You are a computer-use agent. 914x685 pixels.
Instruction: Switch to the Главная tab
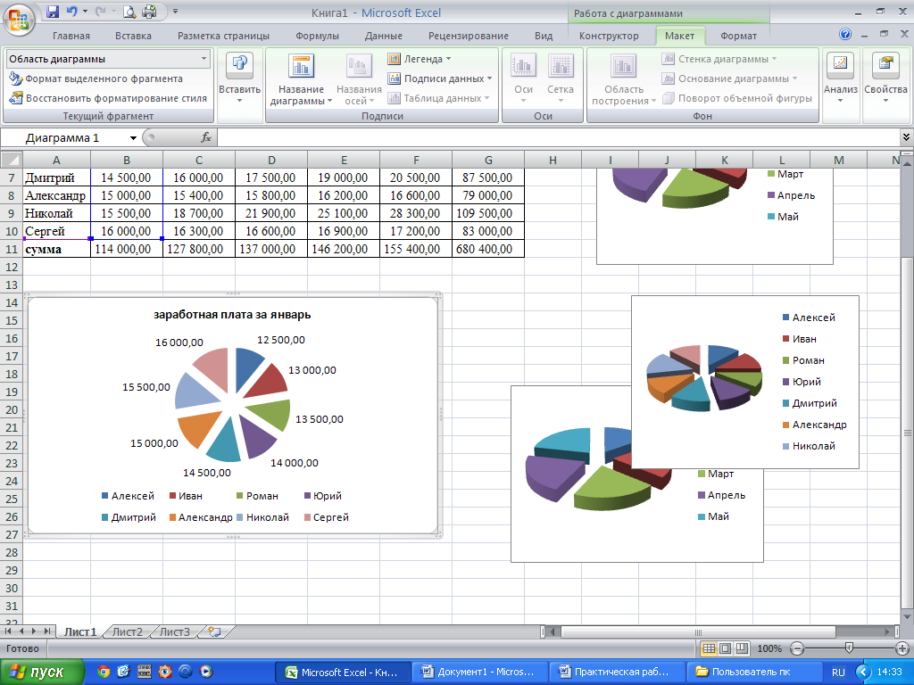pyautogui.click(x=71, y=36)
